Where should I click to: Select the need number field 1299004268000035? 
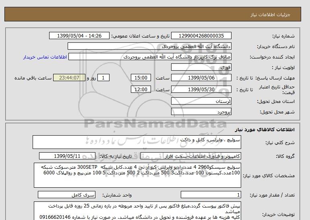(201, 36)
